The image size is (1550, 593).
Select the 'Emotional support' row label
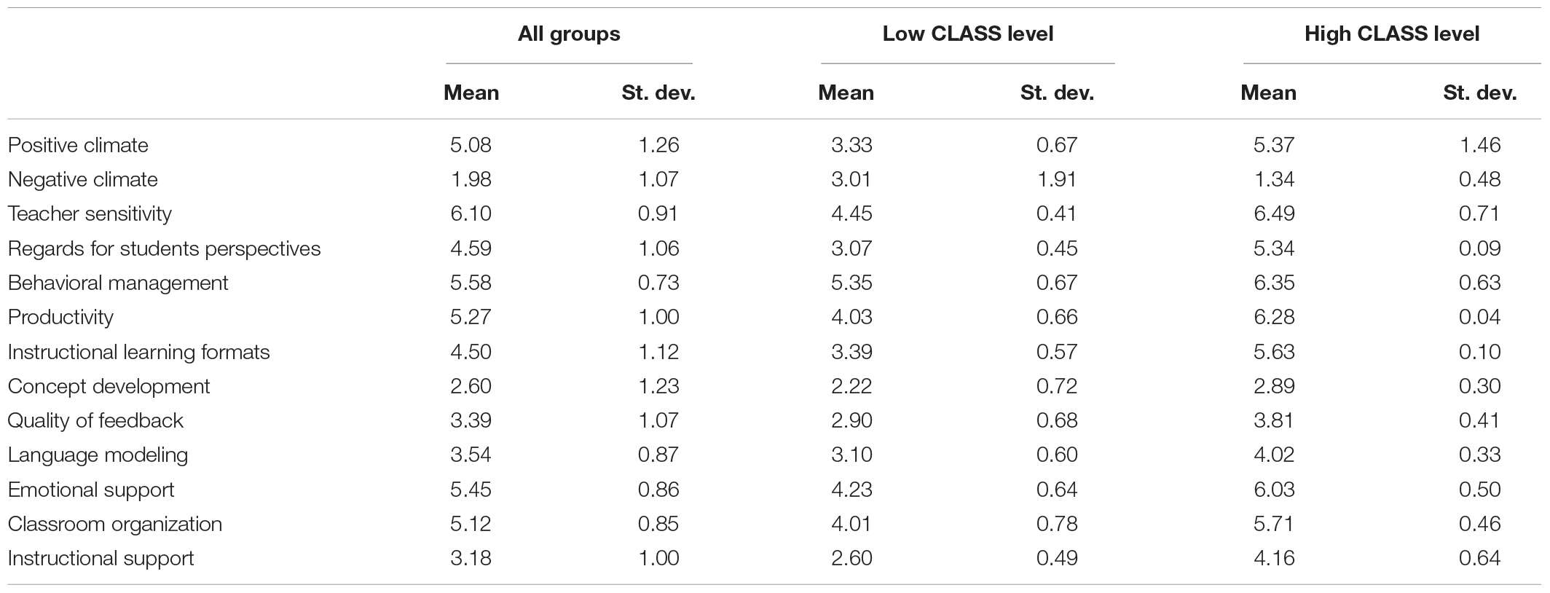[x=91, y=490]
